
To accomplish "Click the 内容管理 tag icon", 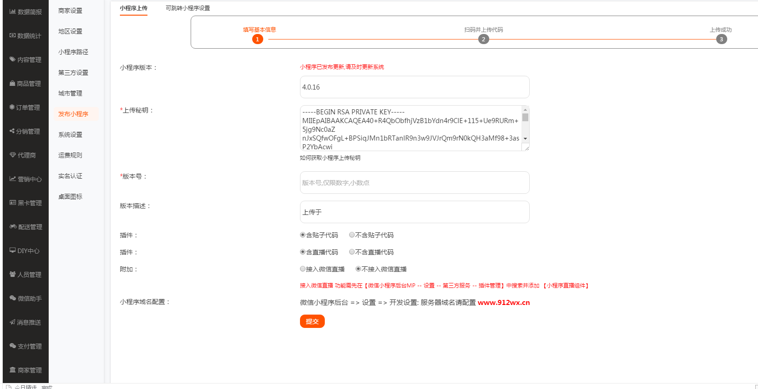I will (12, 59).
